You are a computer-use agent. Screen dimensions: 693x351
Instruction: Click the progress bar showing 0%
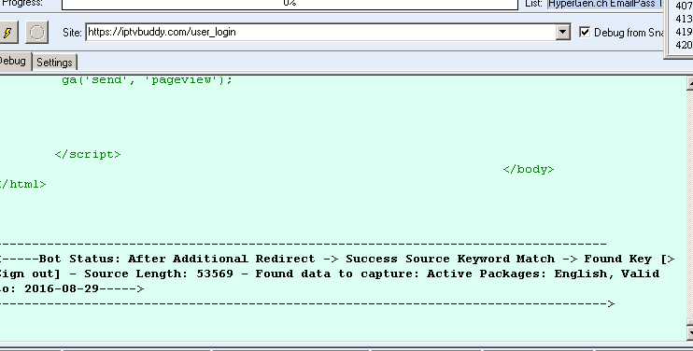pos(290,4)
